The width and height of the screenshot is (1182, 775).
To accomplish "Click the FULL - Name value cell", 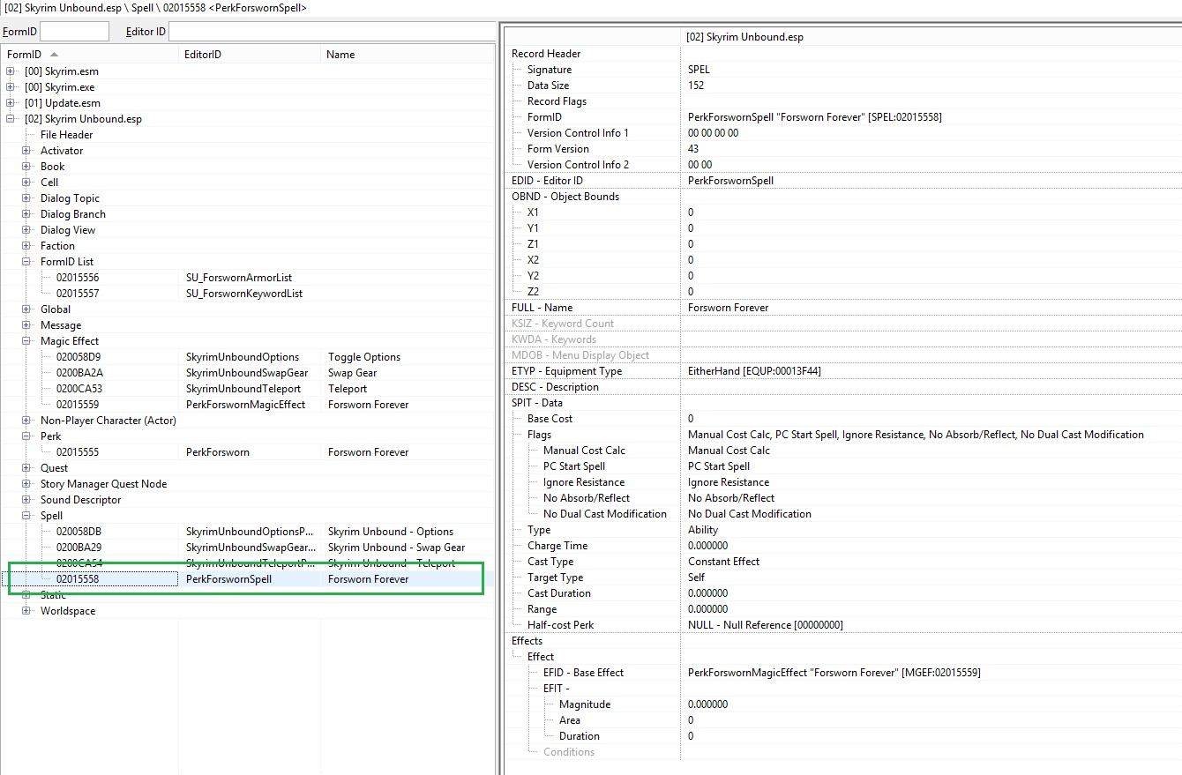I will tap(931, 308).
